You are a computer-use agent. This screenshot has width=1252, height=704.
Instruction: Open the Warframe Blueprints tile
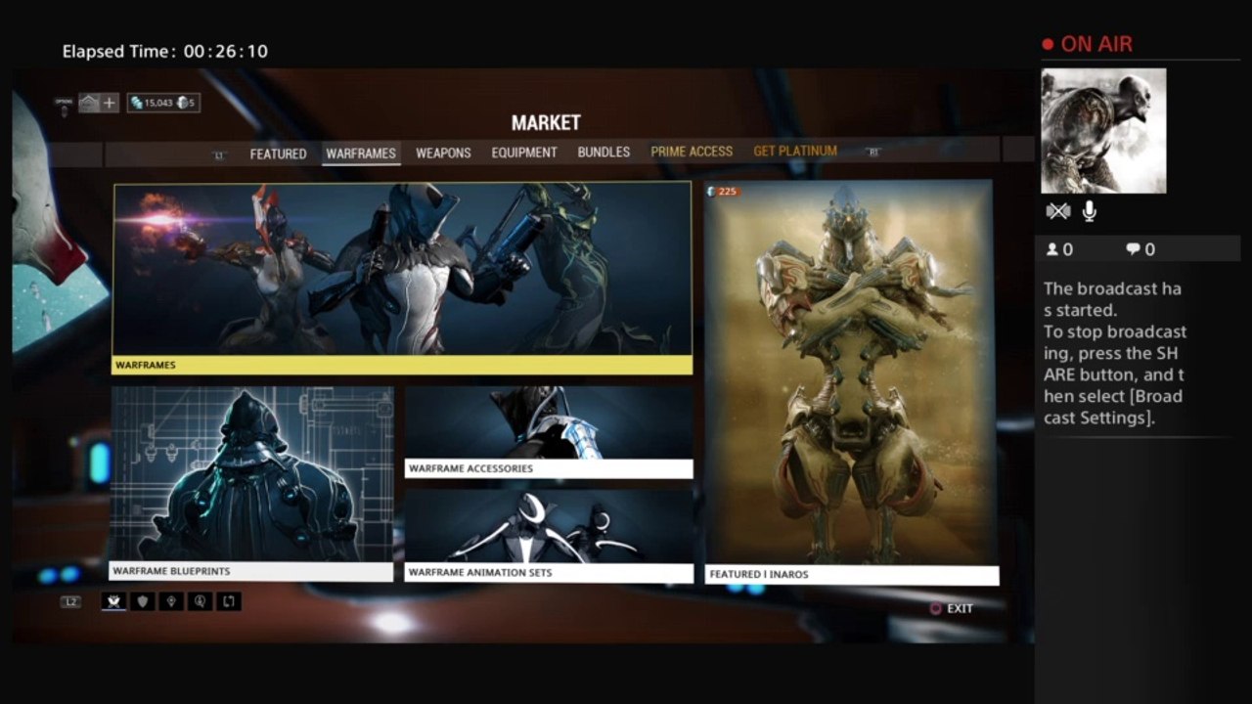point(251,484)
